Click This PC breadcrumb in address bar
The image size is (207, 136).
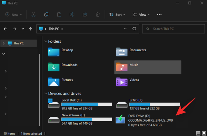click(x=54, y=29)
